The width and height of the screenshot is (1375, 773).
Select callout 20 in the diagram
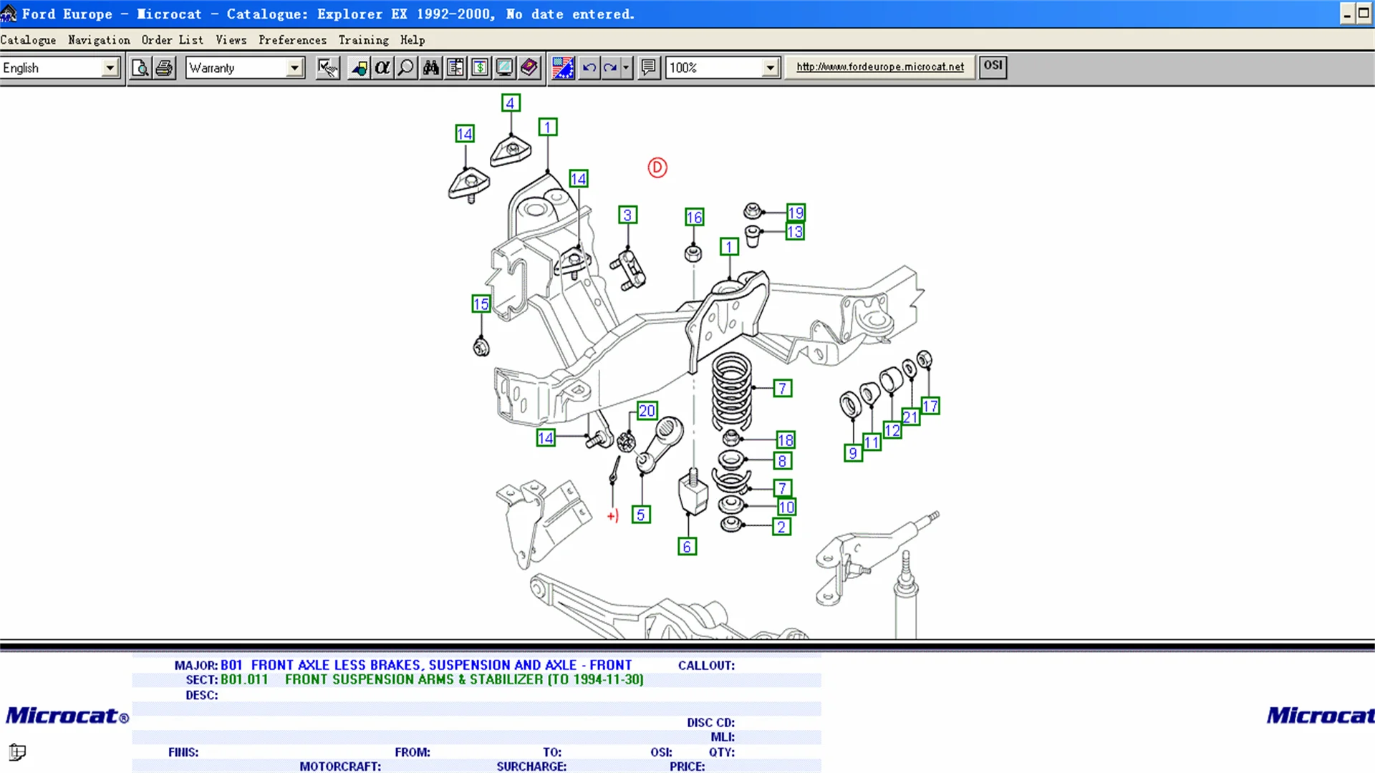(x=647, y=411)
